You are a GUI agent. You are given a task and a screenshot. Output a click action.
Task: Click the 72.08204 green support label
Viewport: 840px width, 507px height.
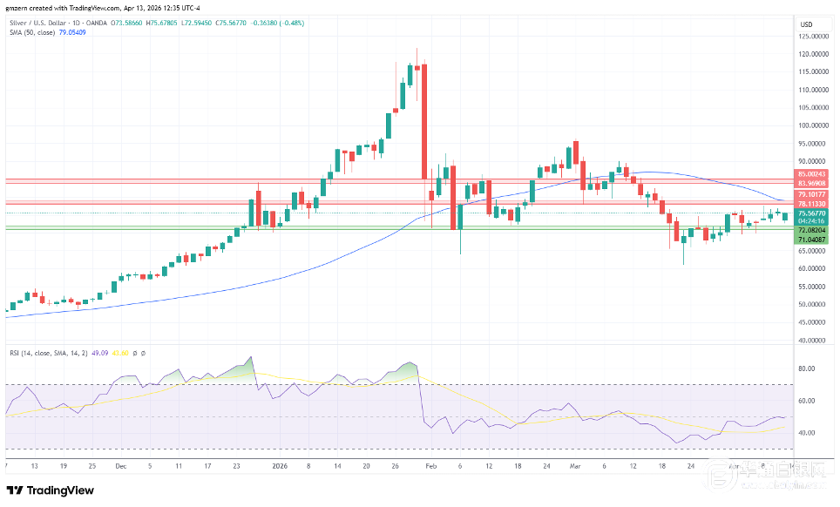[810, 228]
